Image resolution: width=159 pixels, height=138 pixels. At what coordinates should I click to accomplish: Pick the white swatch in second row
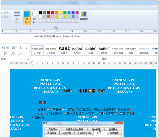tap(41, 17)
